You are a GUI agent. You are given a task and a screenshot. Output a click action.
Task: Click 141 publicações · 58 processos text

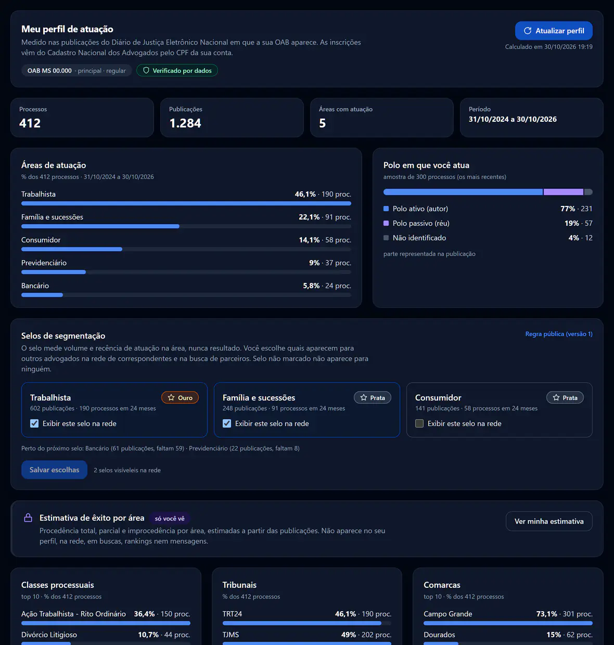[476, 408]
